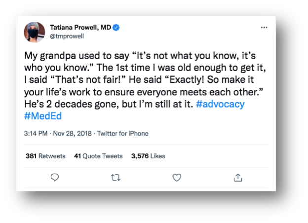
Task: Click the blue verified badge
Action: click(116, 28)
